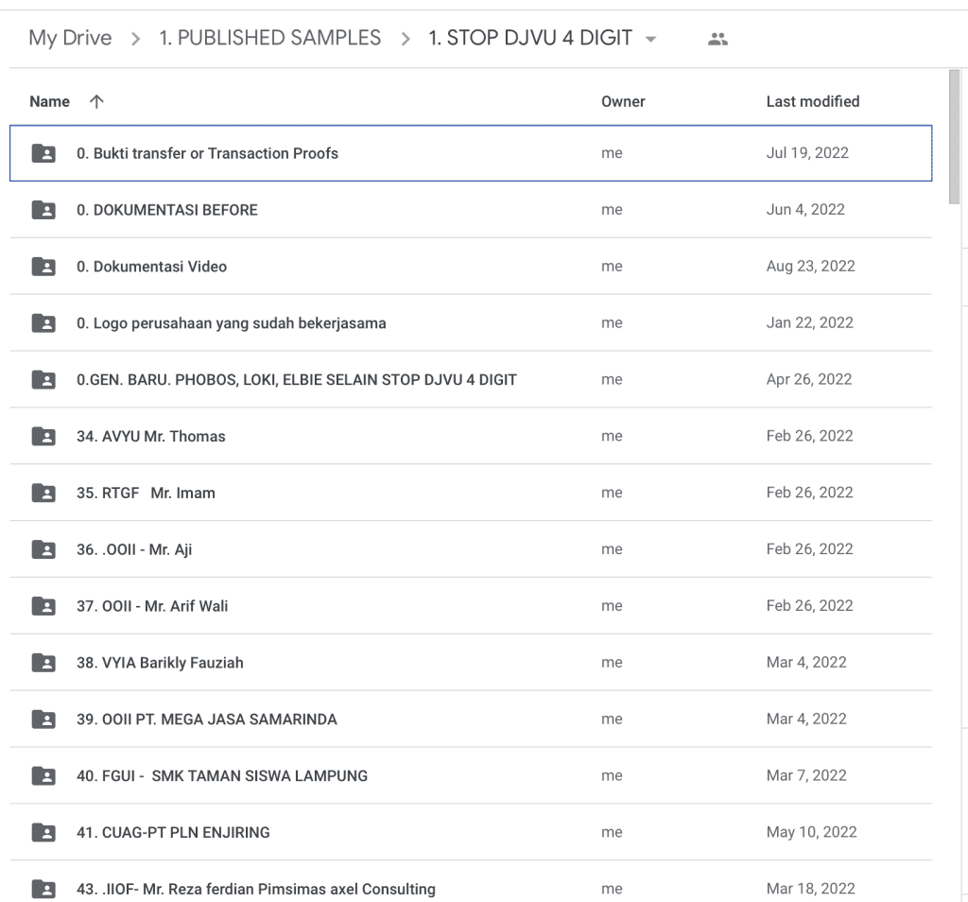Screen dimensions: 968x902
Task: Select '0.GEN. BARU. PHOBOS, LOKI, ELBIE' folder name
Action: point(296,380)
